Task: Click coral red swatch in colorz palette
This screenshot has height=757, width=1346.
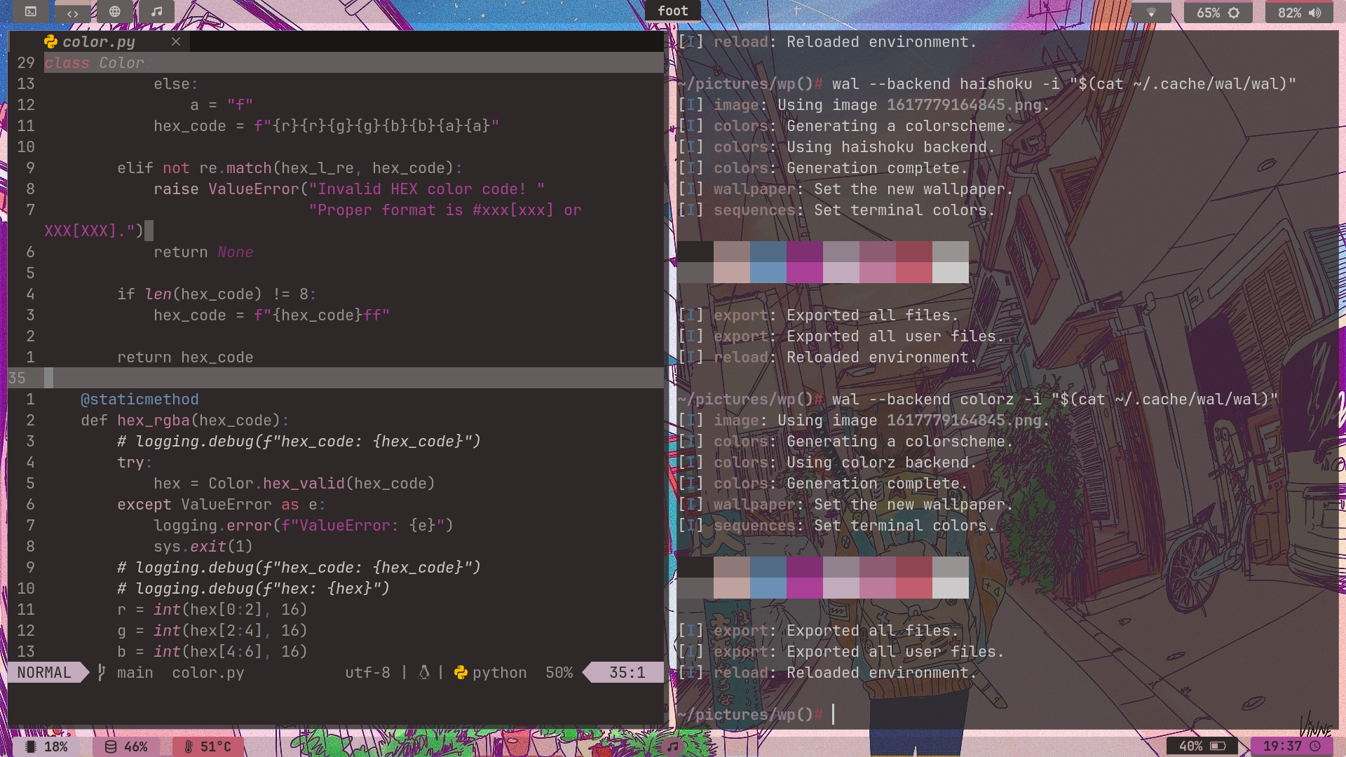Action: [x=914, y=588]
